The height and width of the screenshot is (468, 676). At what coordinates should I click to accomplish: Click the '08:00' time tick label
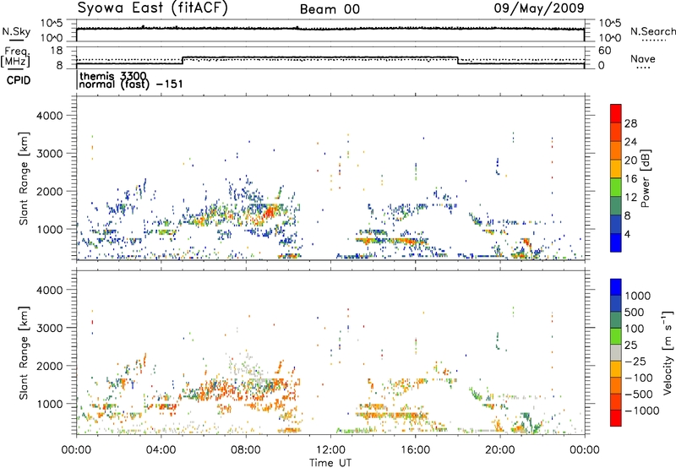[x=246, y=450]
